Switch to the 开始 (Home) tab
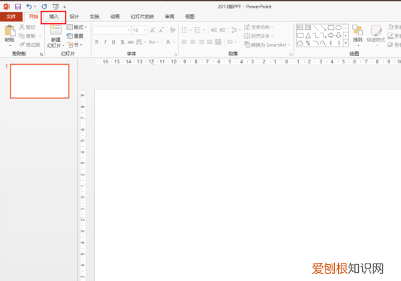This screenshot has width=401, height=281. [33, 17]
